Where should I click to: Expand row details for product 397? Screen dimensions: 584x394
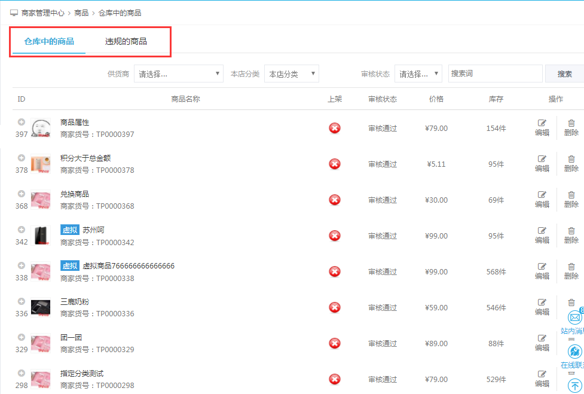click(x=22, y=123)
